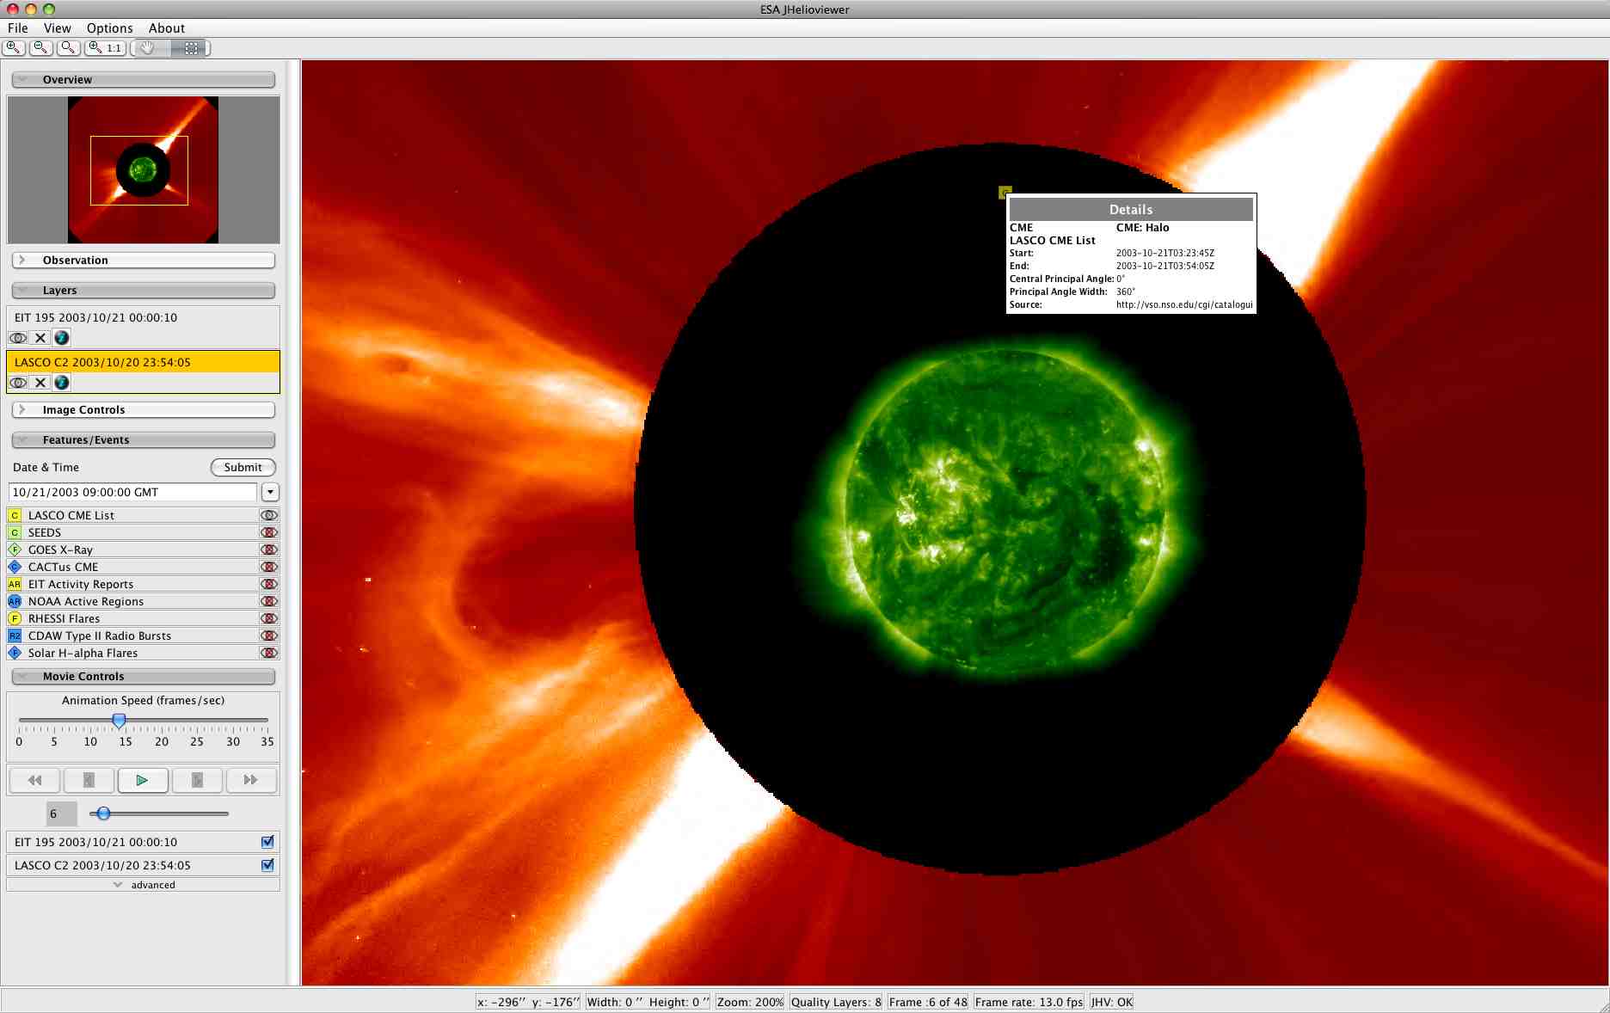This screenshot has height=1013, width=1610.
Task: Step back one movie frame
Action: tap(89, 780)
